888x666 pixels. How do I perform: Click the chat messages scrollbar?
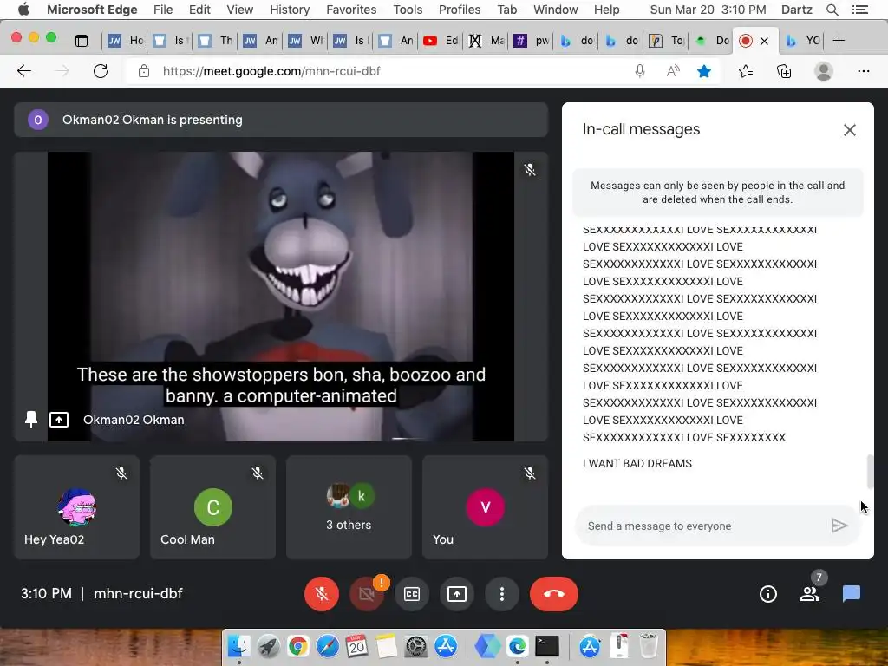click(870, 471)
